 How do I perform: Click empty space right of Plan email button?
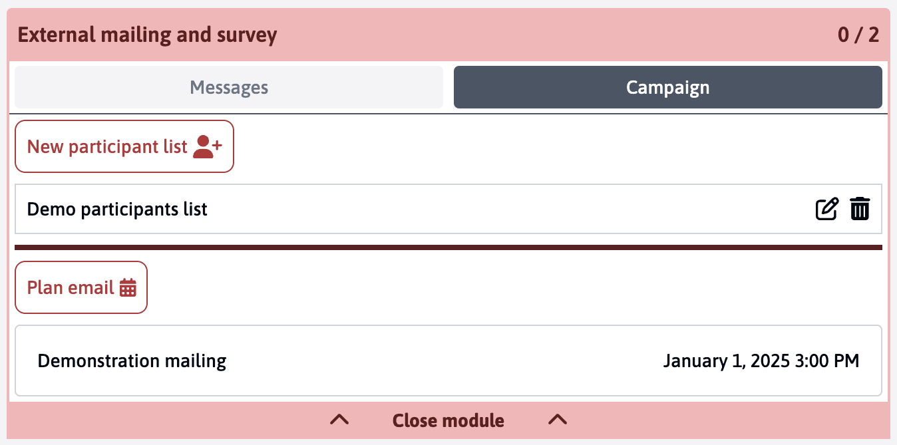click(x=466, y=287)
